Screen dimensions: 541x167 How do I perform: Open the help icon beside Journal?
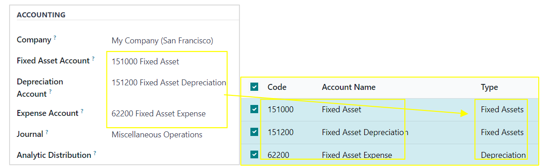point(47,132)
